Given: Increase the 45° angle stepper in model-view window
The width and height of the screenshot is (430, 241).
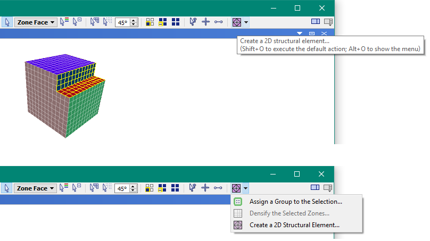Looking at the screenshot, I should click(x=134, y=20).
